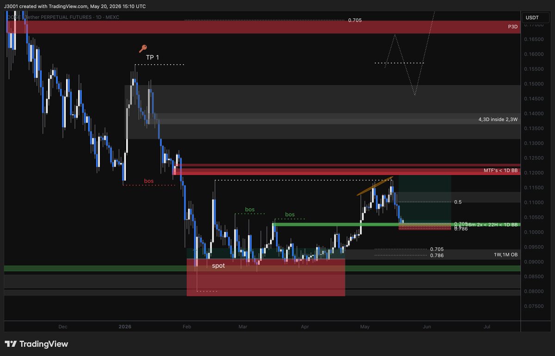
Task: Click 'May' on the time axis
Action: pyautogui.click(x=365, y=326)
